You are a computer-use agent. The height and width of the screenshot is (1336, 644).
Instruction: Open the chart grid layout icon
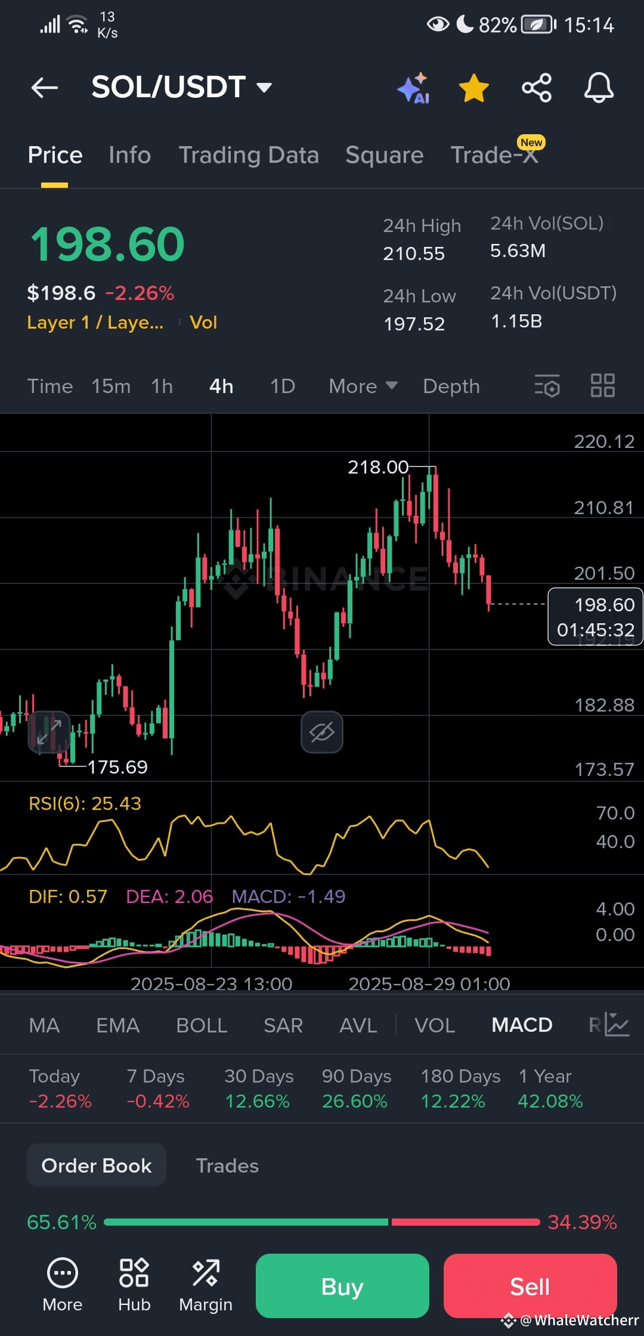tap(602, 385)
